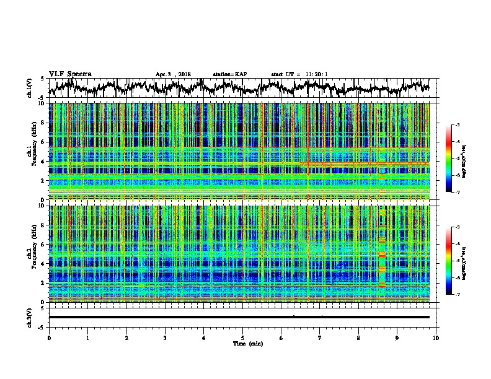This screenshot has height=379, width=491.
Task: Click the "Time (min)" x-axis label
Action: pos(248,344)
